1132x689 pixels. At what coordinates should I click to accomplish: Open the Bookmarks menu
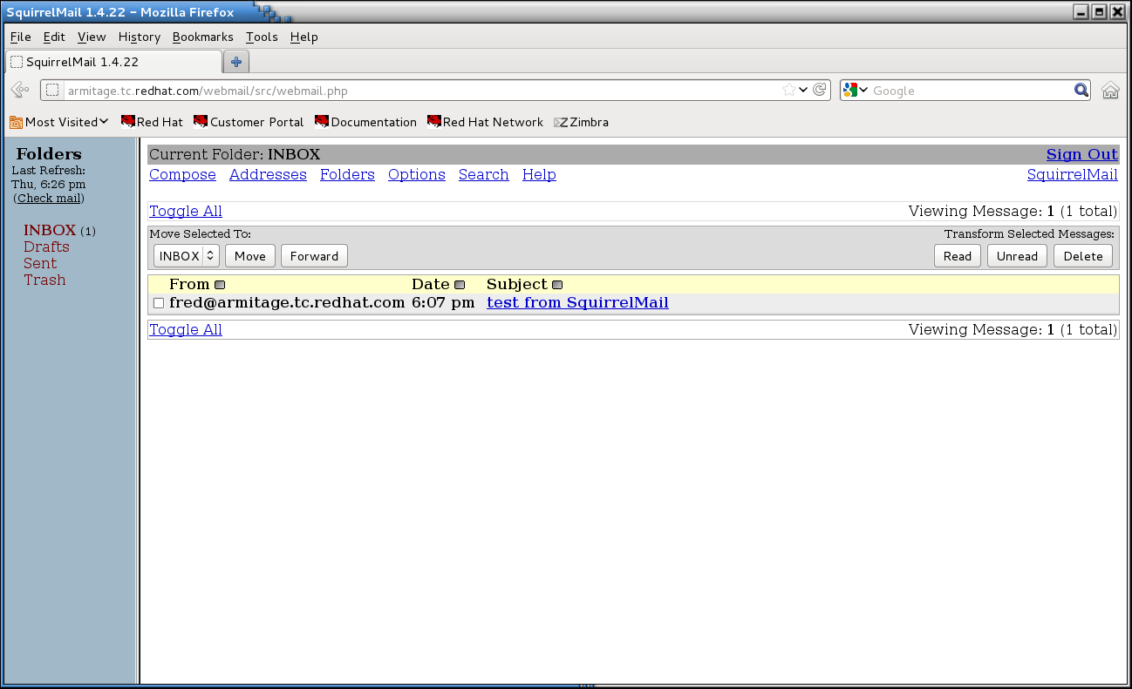pos(203,37)
